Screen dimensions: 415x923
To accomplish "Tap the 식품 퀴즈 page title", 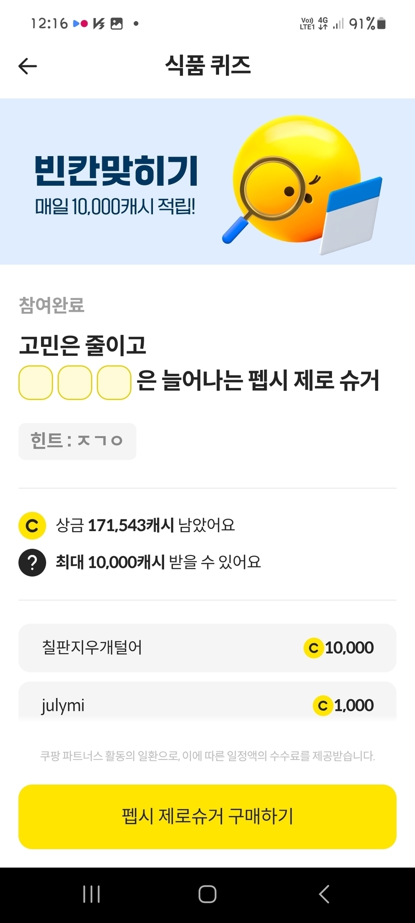I will [x=207, y=66].
